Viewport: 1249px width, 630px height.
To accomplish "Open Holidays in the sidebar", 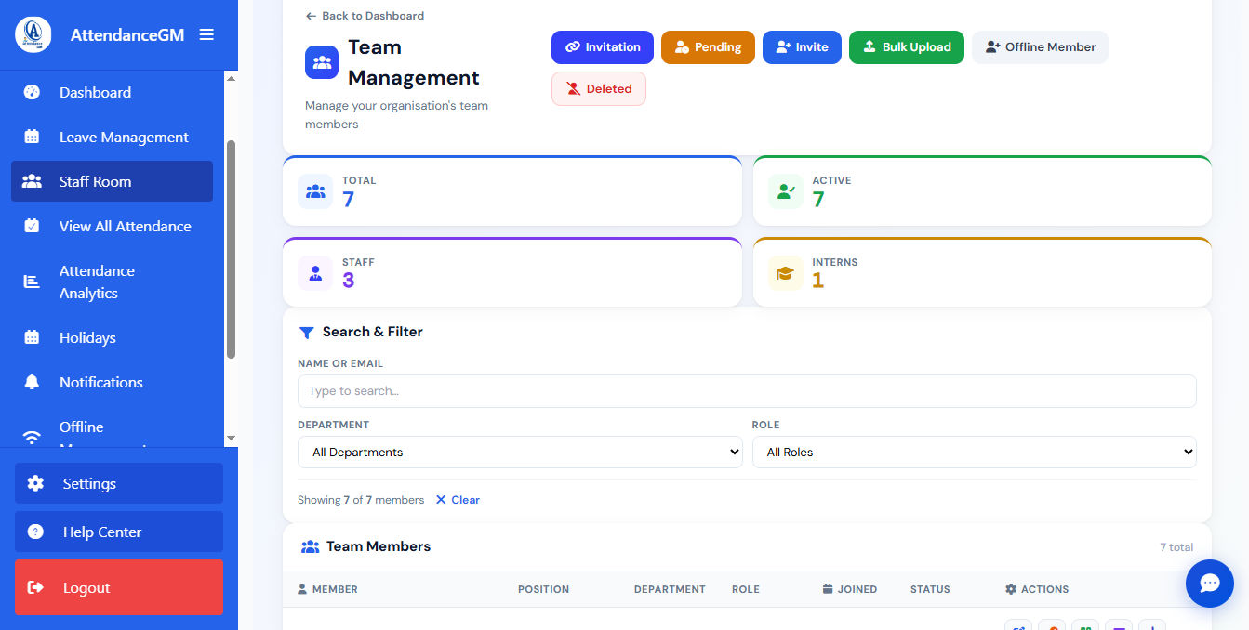I will 112,337.
